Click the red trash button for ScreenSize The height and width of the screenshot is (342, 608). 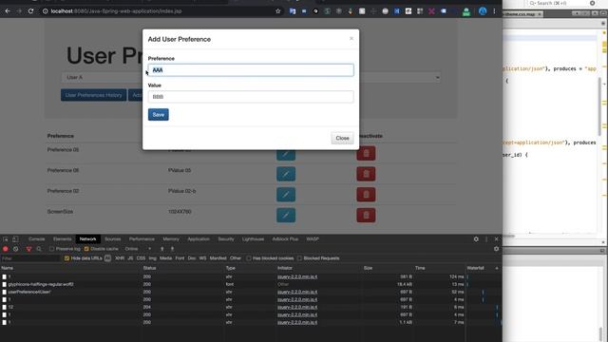366,216
